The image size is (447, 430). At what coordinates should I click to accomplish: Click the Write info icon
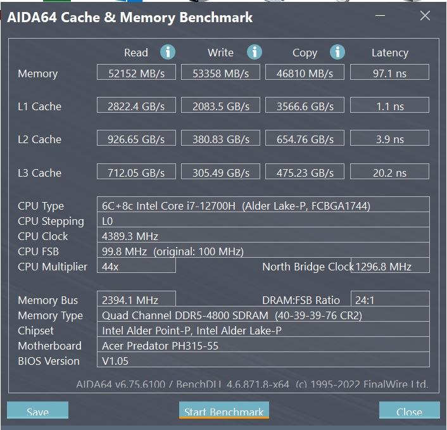(255, 52)
